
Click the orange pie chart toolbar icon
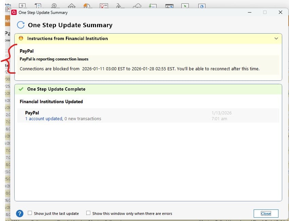(87, 6)
